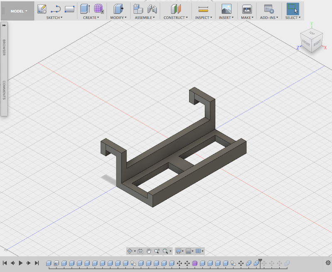
Task: Click the TOP face of the view cube
Action: (x=312, y=33)
